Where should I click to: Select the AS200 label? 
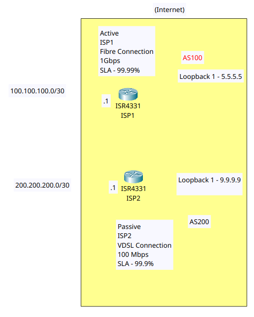point(199,222)
